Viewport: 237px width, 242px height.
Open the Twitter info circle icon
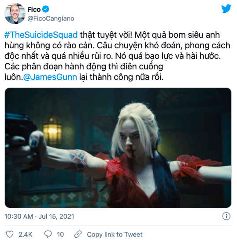point(226,216)
